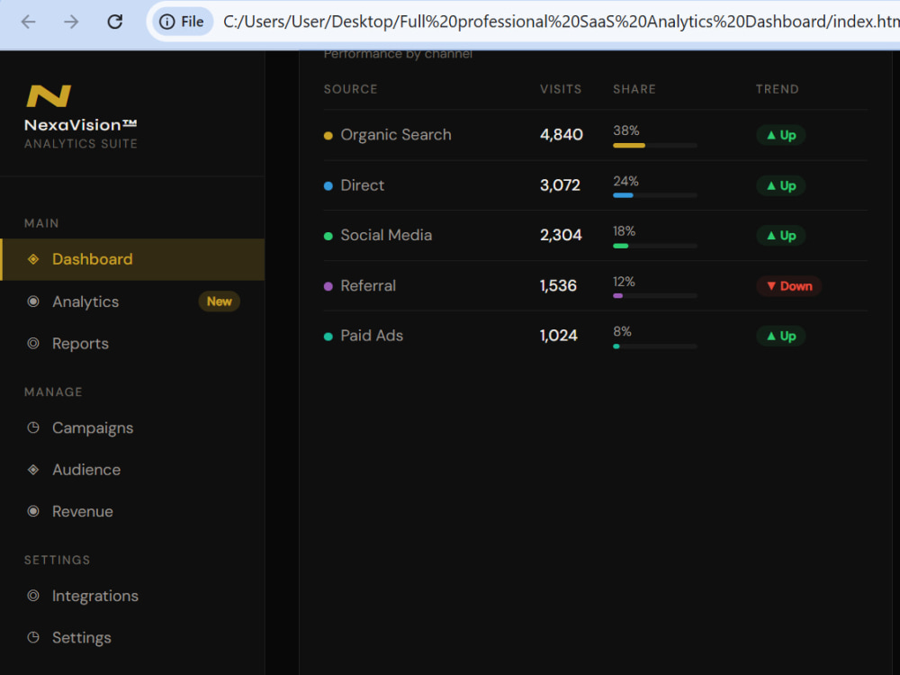Image resolution: width=900 pixels, height=675 pixels.
Task: Click the 38% share label
Action: click(x=626, y=130)
